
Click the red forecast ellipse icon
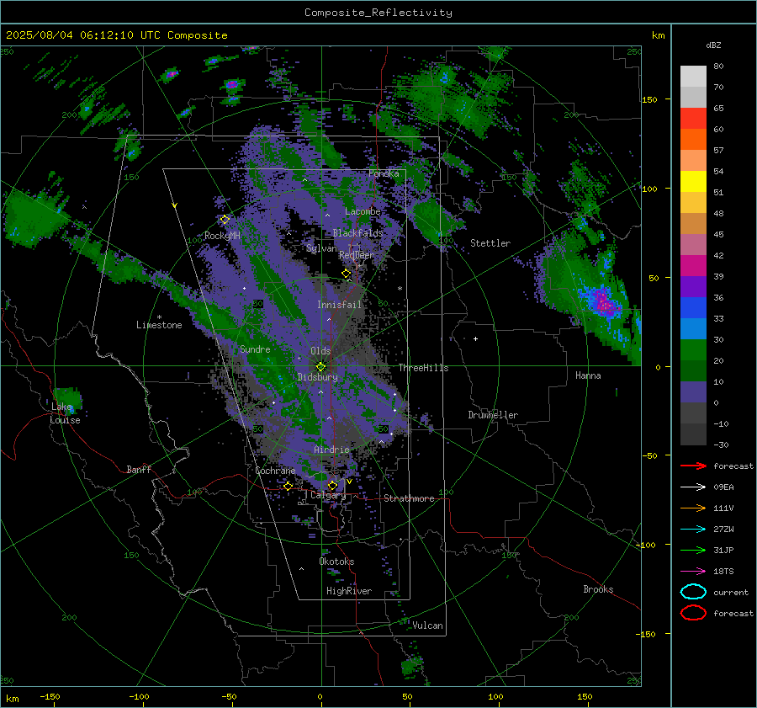pyautogui.click(x=693, y=613)
